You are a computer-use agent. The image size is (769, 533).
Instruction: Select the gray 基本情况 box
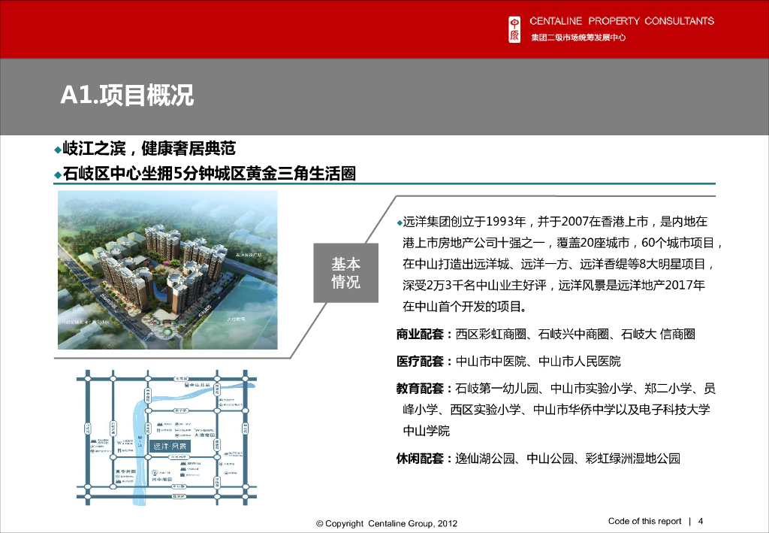point(345,273)
